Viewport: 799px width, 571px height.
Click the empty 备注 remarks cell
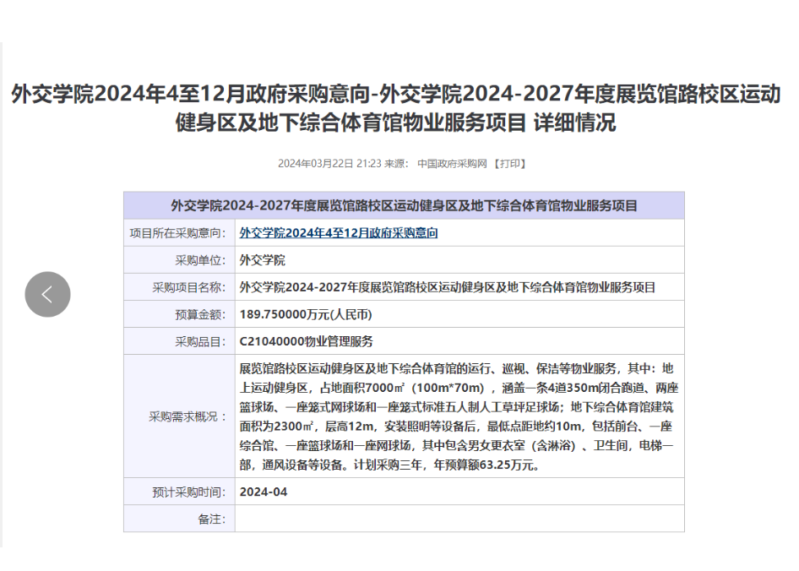tap(459, 519)
